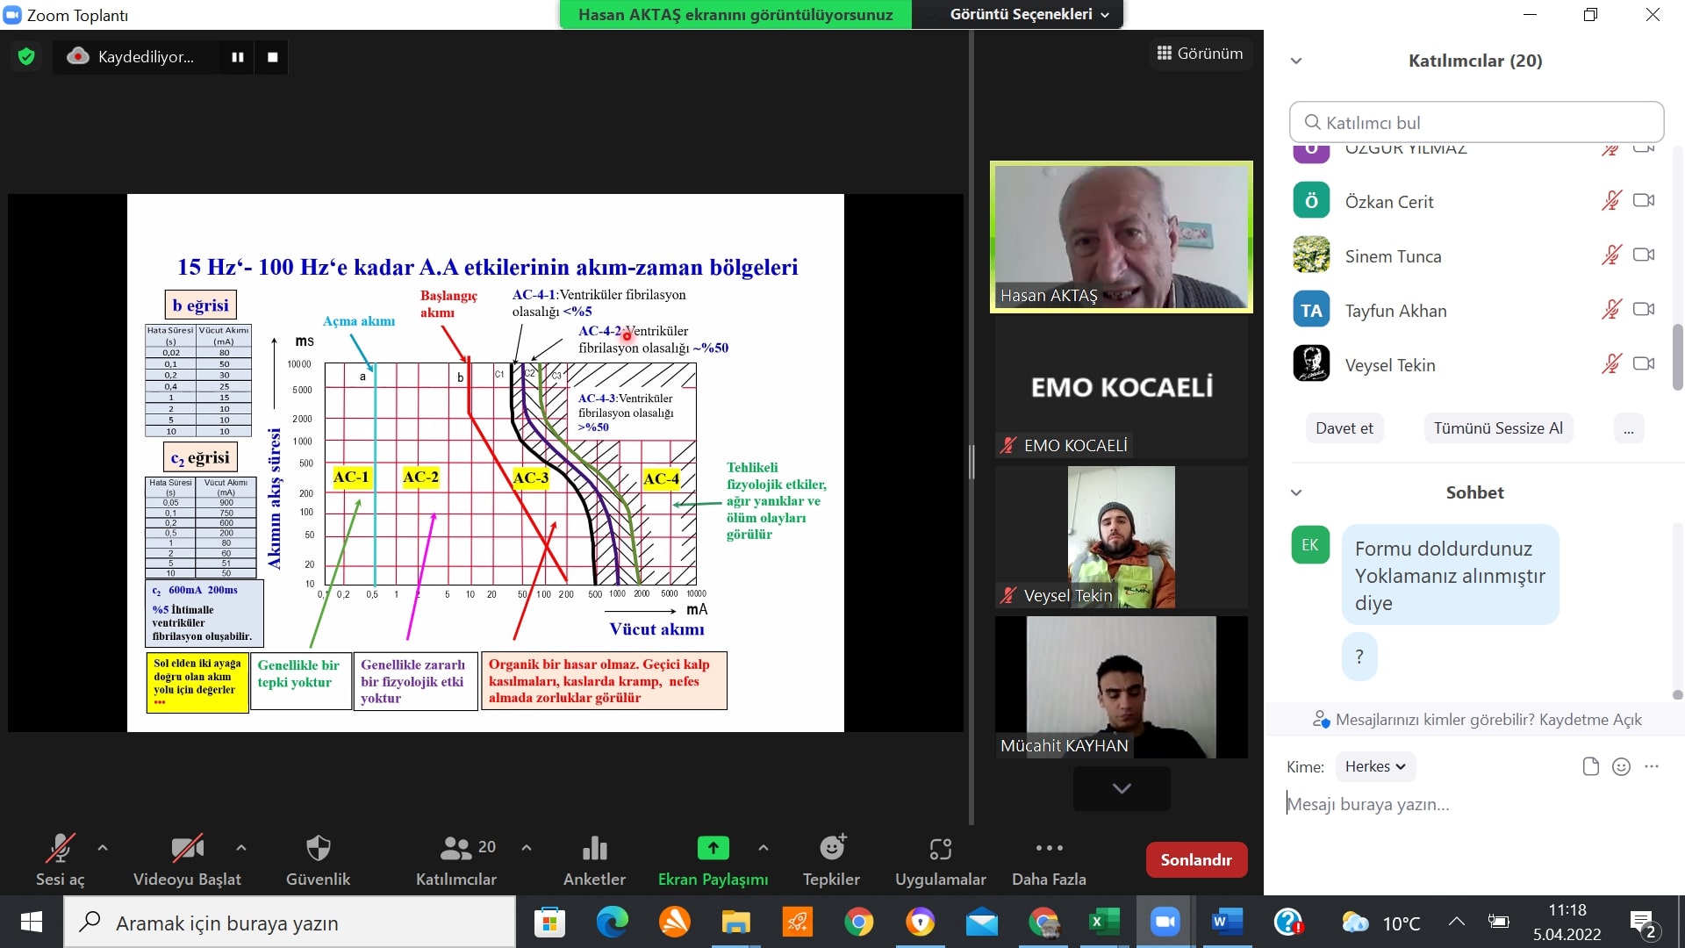Click Tümünü Sessize Al button
The image size is (1685, 948).
(1498, 428)
